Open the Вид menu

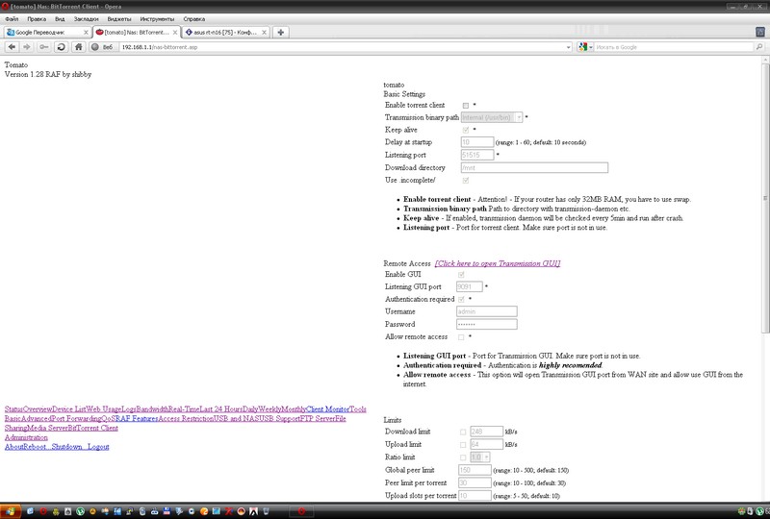click(60, 19)
